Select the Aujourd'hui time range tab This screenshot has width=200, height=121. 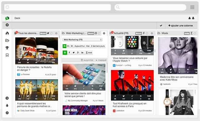(80, 46)
